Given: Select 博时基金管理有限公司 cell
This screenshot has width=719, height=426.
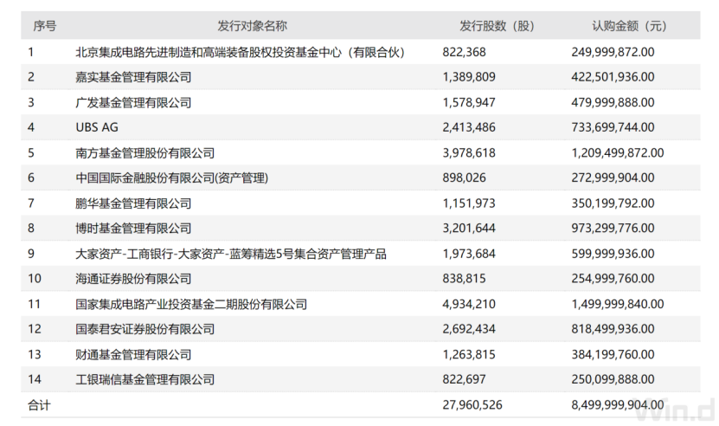Looking at the screenshot, I should click(x=133, y=228).
